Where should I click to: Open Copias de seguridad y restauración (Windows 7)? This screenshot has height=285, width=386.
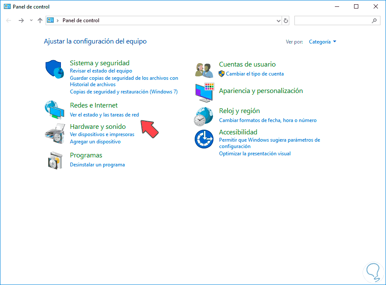(x=124, y=92)
